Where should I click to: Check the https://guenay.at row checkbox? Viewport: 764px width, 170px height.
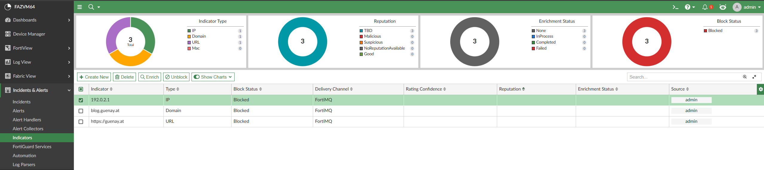[x=81, y=122]
